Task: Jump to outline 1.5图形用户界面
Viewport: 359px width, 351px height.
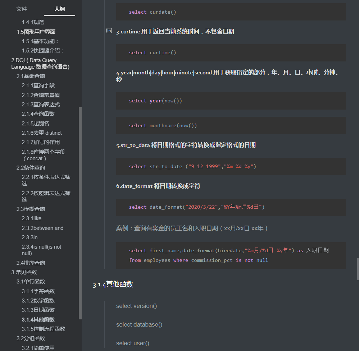Action: pos(36,32)
